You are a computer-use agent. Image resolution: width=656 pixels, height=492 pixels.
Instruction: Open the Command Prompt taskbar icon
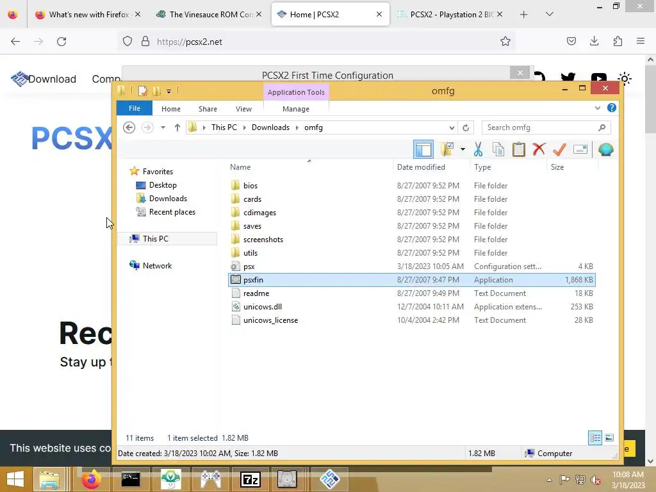(x=131, y=479)
